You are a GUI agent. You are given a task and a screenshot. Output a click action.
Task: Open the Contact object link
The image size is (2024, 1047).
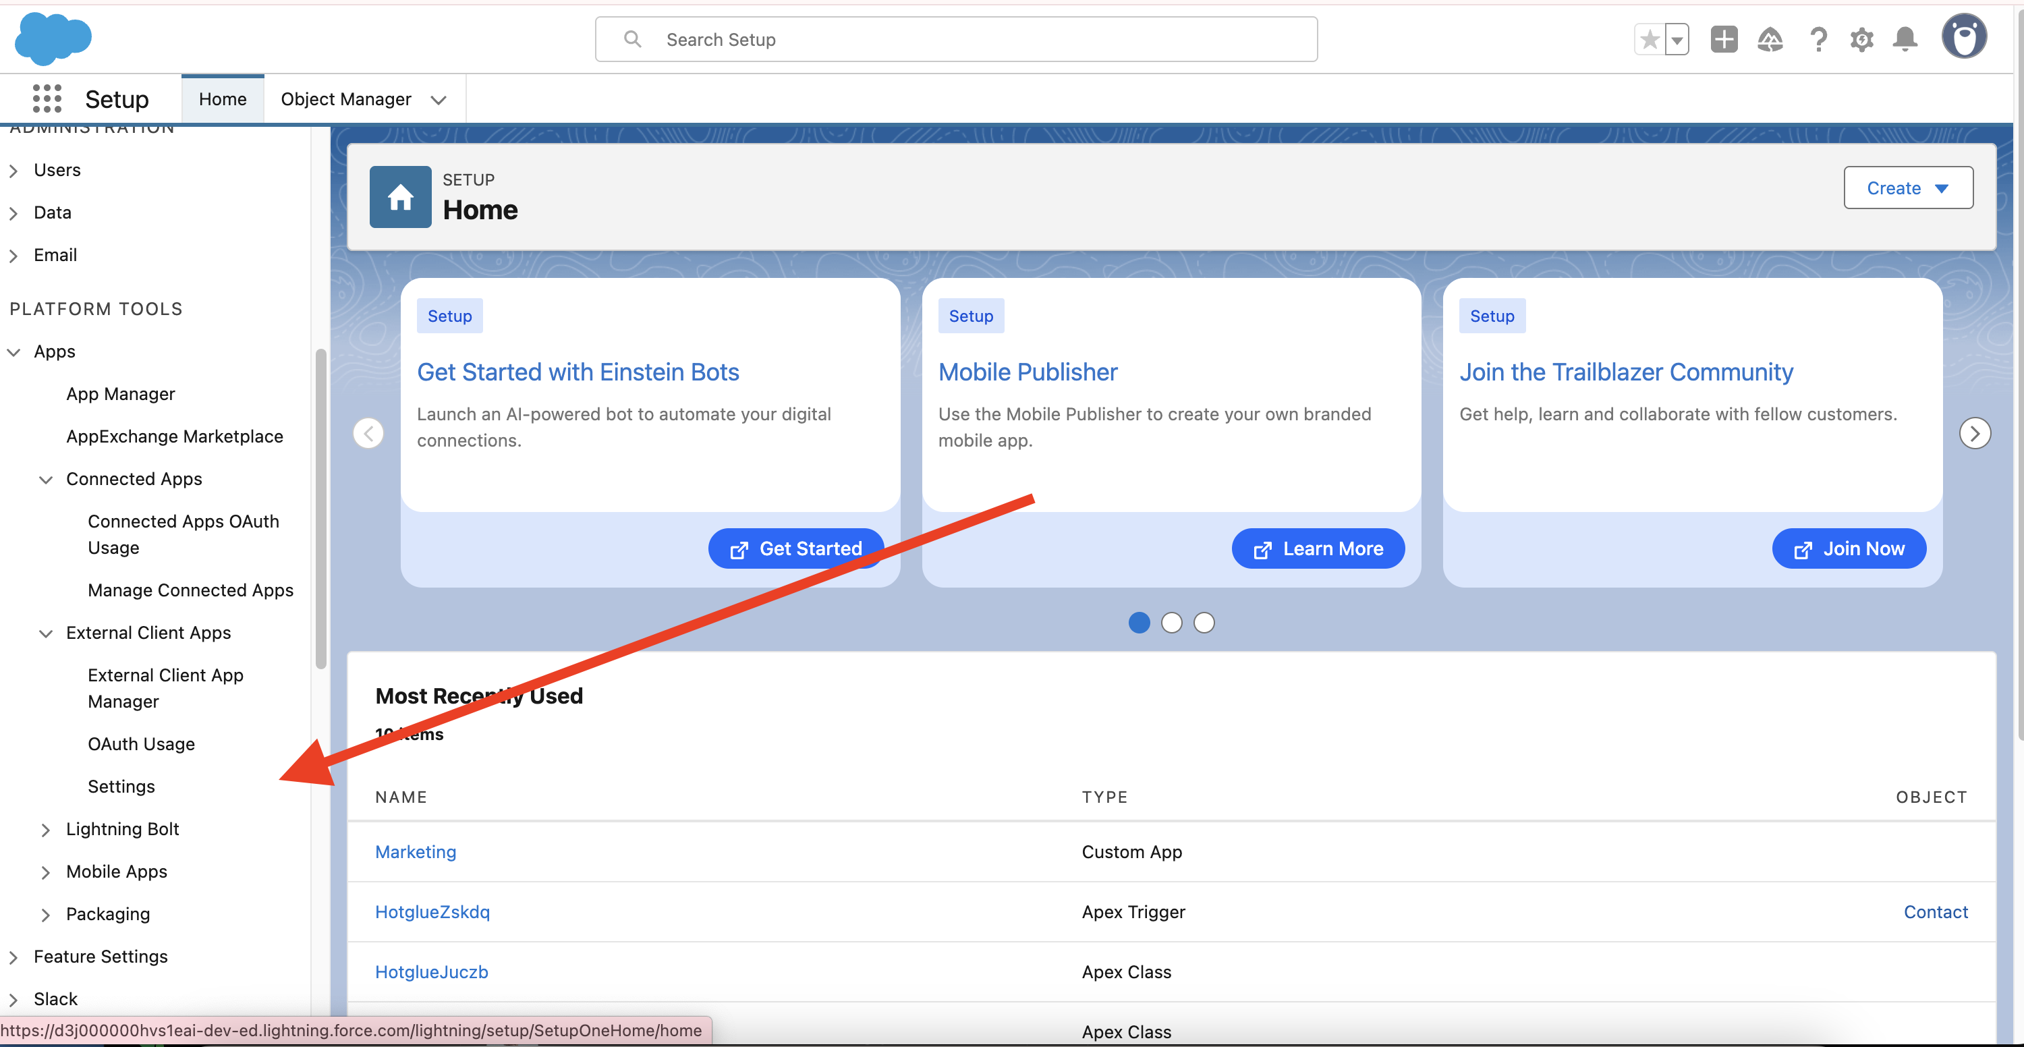pyautogui.click(x=1935, y=912)
